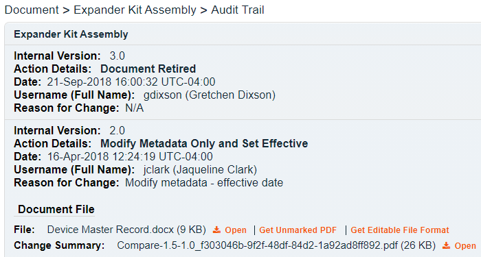481x257 pixels.
Task: Click the Expander Kit Assembly panel header
Action: (x=71, y=34)
